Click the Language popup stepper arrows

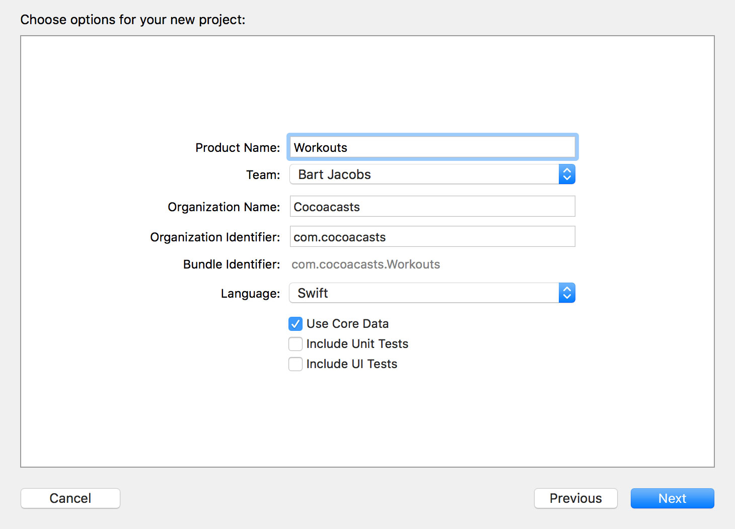[x=567, y=293]
